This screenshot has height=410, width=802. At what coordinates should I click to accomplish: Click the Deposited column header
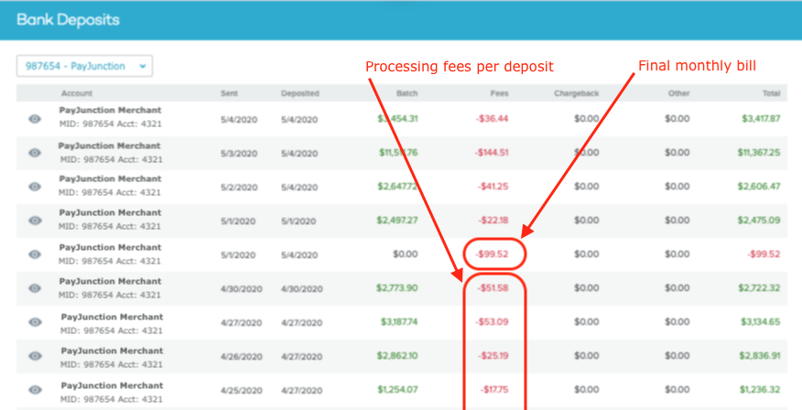coord(299,93)
